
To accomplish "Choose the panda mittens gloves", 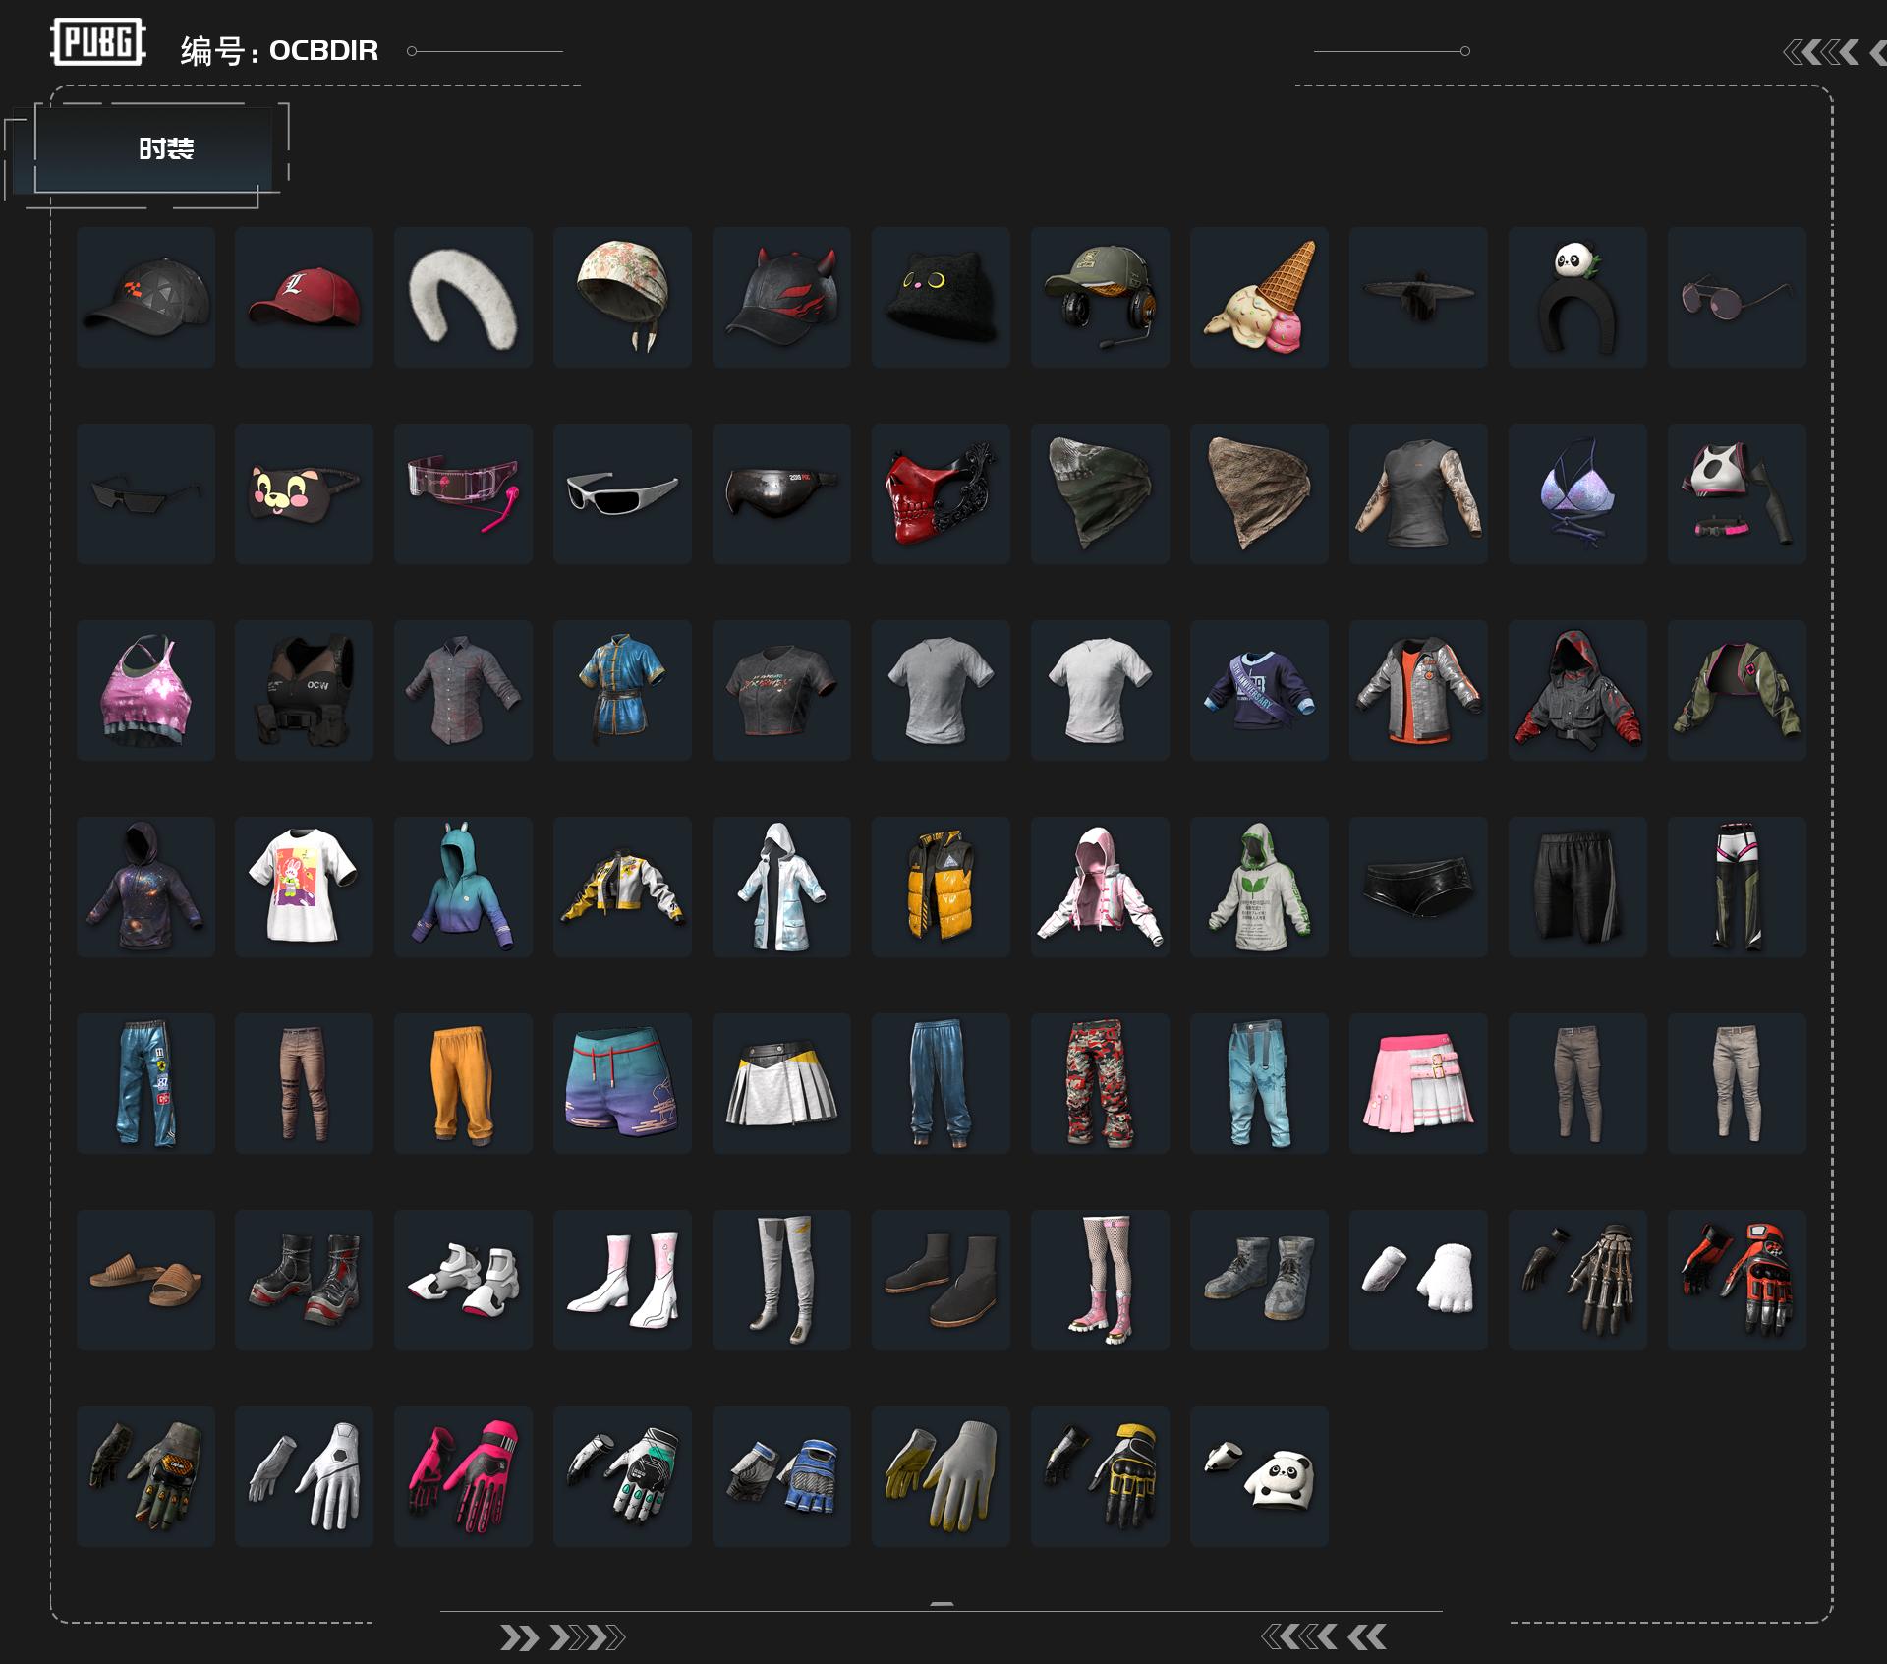I will coord(1259,1476).
